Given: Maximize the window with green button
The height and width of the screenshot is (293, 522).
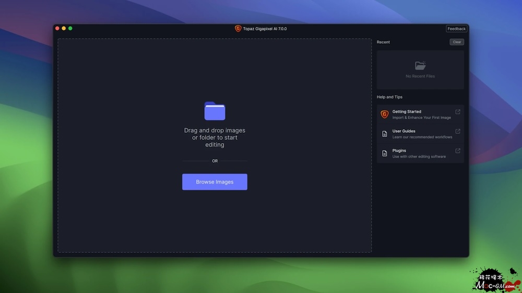Looking at the screenshot, I should pos(70,29).
